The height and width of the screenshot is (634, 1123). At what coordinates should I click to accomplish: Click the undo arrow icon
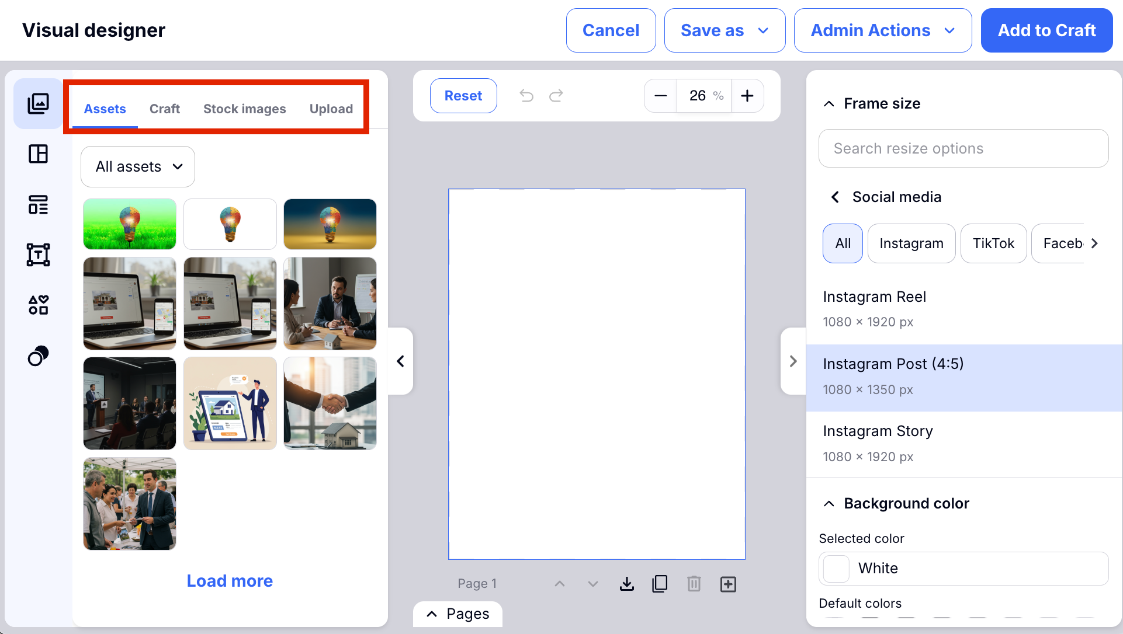pyautogui.click(x=526, y=96)
